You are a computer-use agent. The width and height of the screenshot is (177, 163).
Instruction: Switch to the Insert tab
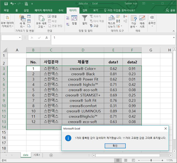26,10
